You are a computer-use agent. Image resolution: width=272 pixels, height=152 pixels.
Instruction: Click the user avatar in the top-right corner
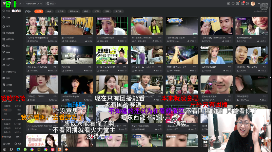tap(253, 3)
